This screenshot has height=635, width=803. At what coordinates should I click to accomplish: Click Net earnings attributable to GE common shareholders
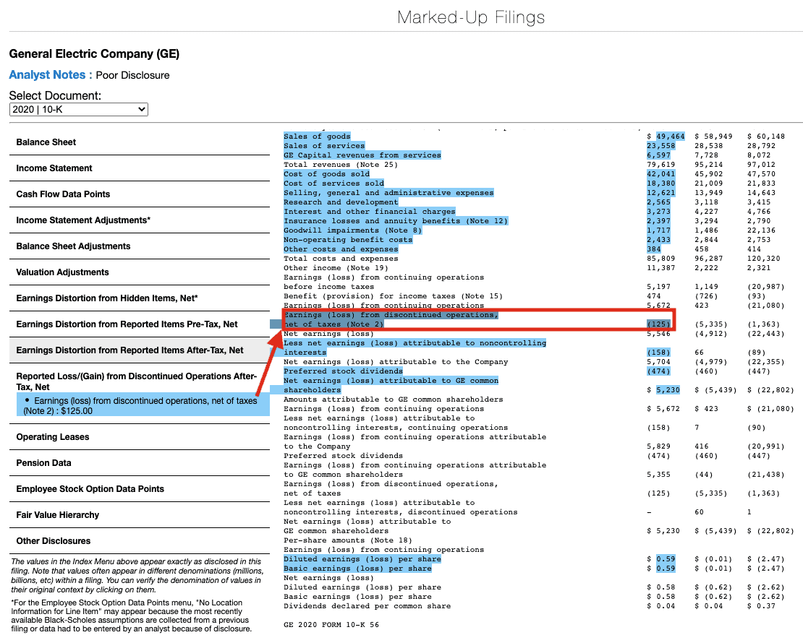tap(391, 385)
